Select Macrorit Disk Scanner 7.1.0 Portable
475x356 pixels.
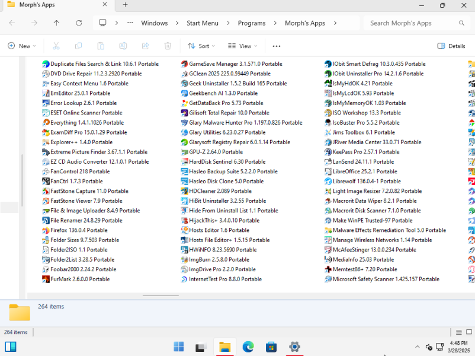click(373, 211)
